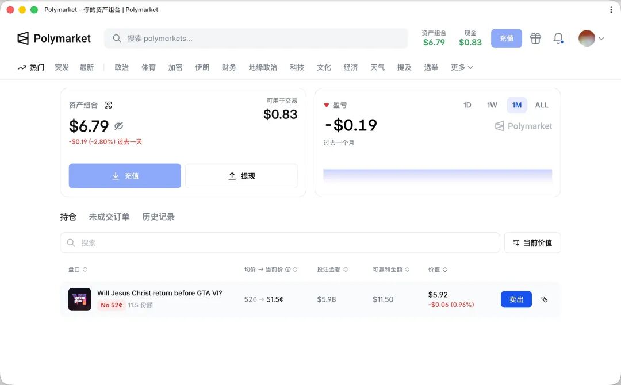Select the 1W profit timeframe
This screenshot has width=621, height=385.
pos(492,105)
